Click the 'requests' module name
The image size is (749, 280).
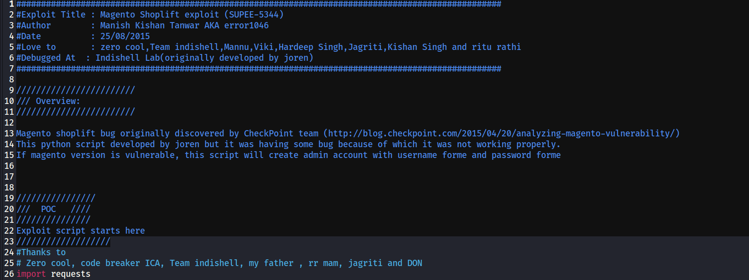(71, 274)
